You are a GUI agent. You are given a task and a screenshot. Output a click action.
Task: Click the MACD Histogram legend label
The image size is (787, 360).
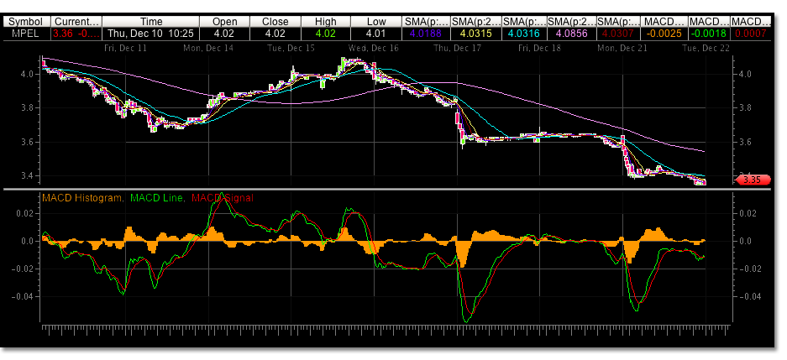(81, 197)
